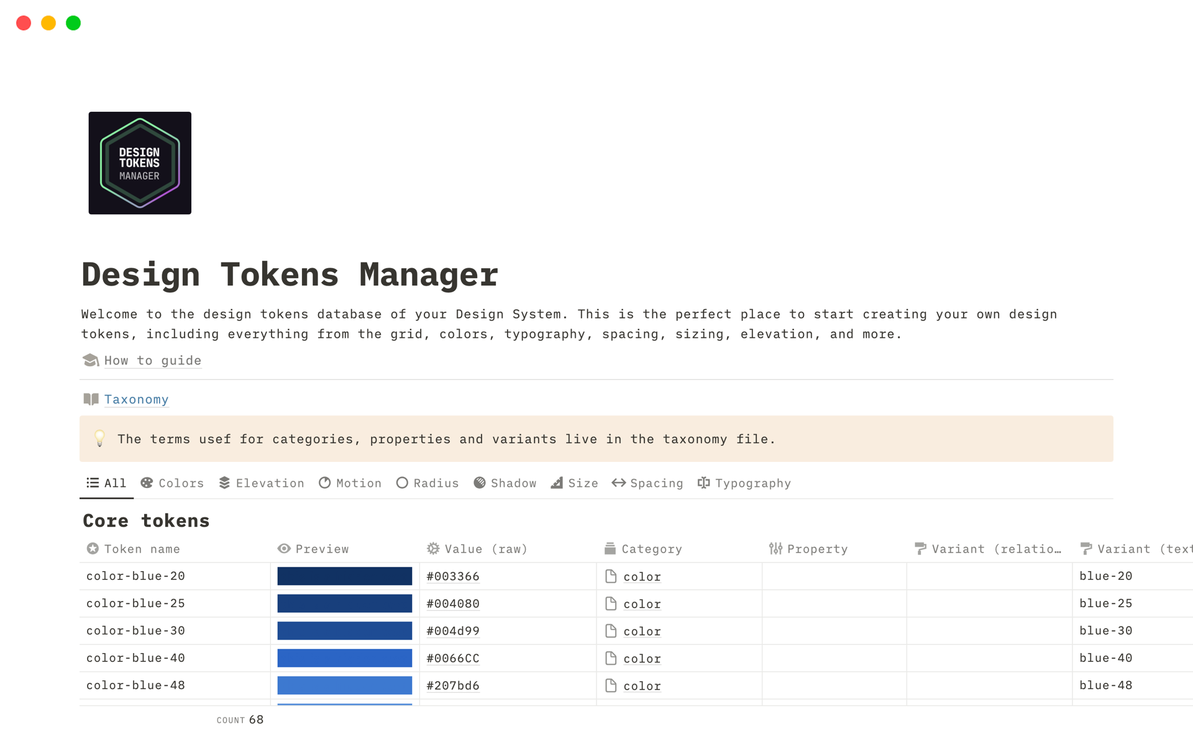1193x745 pixels.
Task: Click the open book icon beside Taxonomy
Action: [x=91, y=399]
